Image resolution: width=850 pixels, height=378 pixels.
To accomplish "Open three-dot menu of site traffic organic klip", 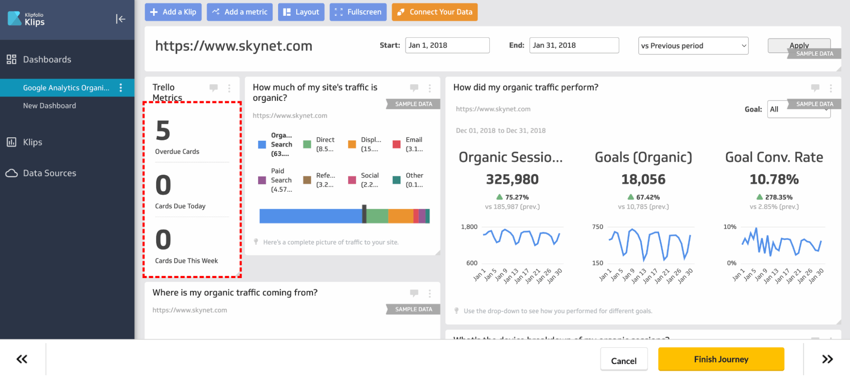I will coord(430,88).
